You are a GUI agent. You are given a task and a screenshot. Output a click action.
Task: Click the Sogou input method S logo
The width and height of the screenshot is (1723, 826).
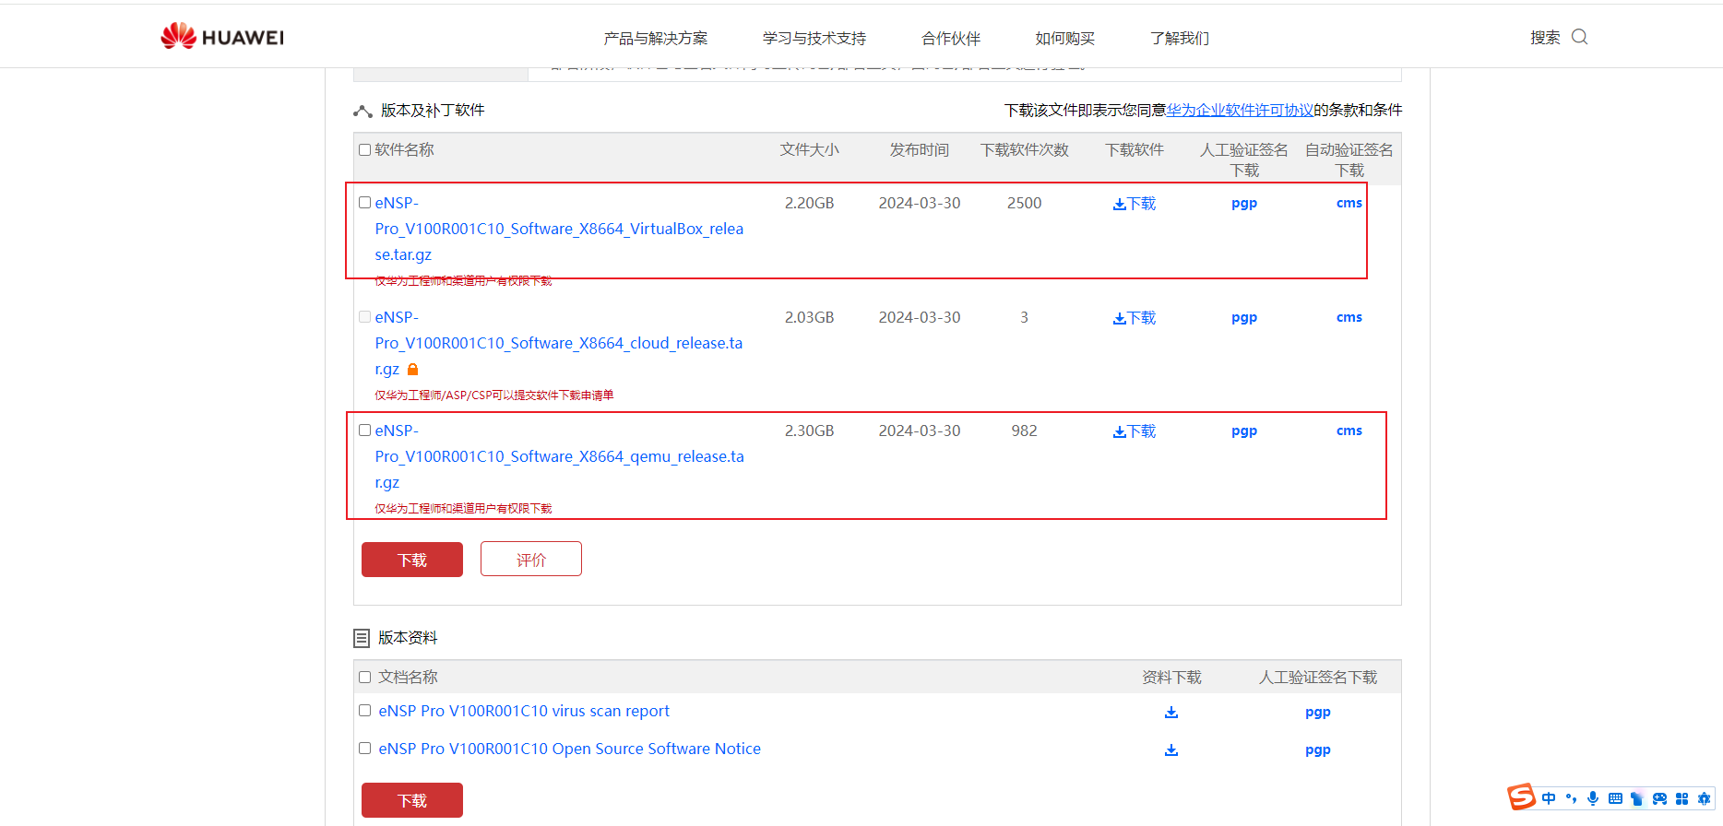click(1521, 796)
